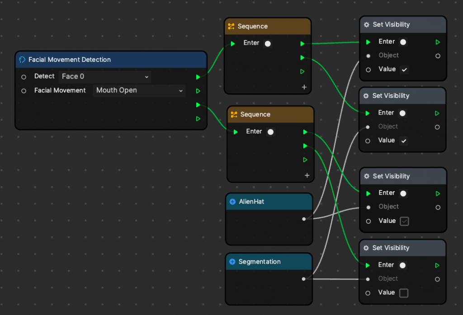The height and width of the screenshot is (315, 463).
Task: Click second output arrow of top Sequence node
Action: 302,57
